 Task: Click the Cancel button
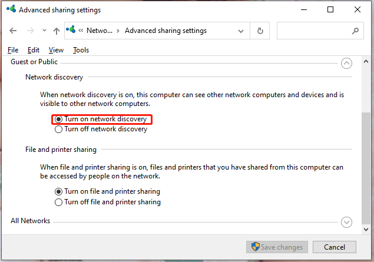pyautogui.click(x=335, y=247)
